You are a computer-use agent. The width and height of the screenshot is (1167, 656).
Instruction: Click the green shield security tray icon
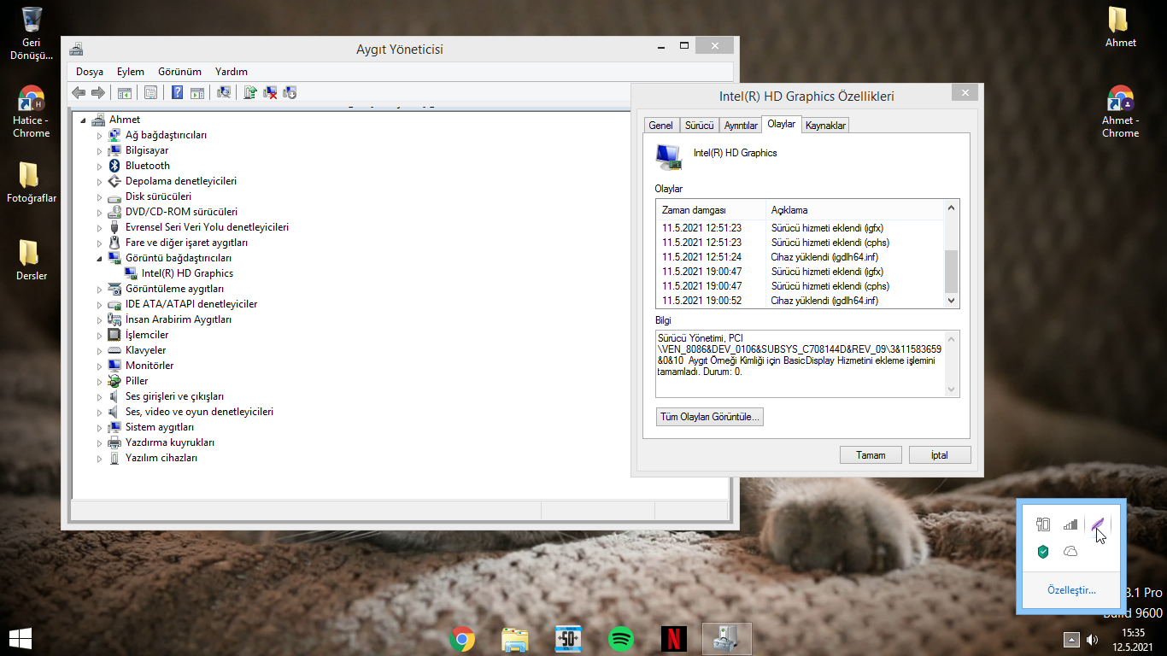click(1043, 552)
